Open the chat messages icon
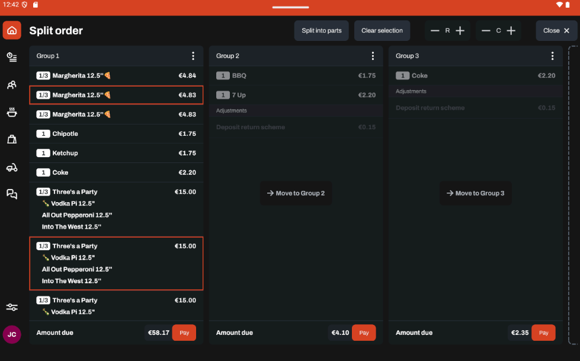580x361 pixels. tap(12, 194)
